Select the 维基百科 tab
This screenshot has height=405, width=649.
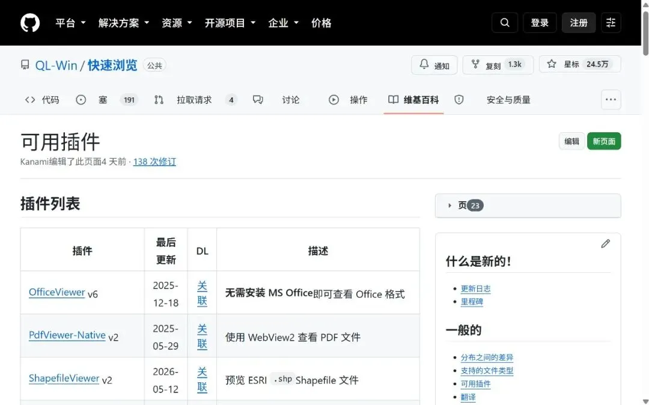413,100
